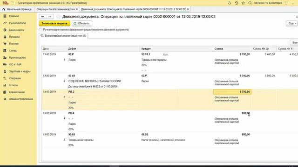Go back with the left arrow button
This screenshot has height=167, width=298.
click(x=42, y=17)
